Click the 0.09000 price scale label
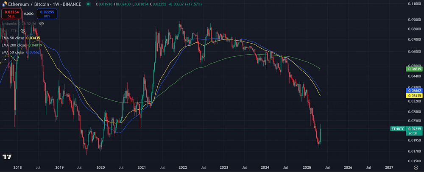This screenshot has width=424, height=172. coord(414,20)
